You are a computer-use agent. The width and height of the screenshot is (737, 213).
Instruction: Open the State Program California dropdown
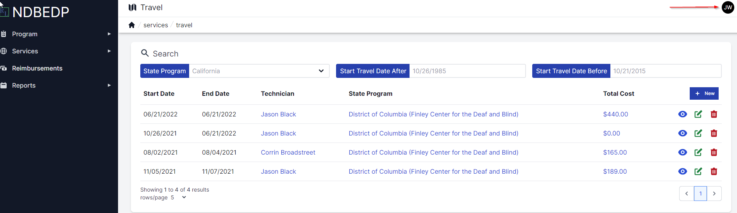[x=259, y=71]
